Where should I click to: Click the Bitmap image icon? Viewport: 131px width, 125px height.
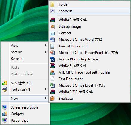(52, 26)
